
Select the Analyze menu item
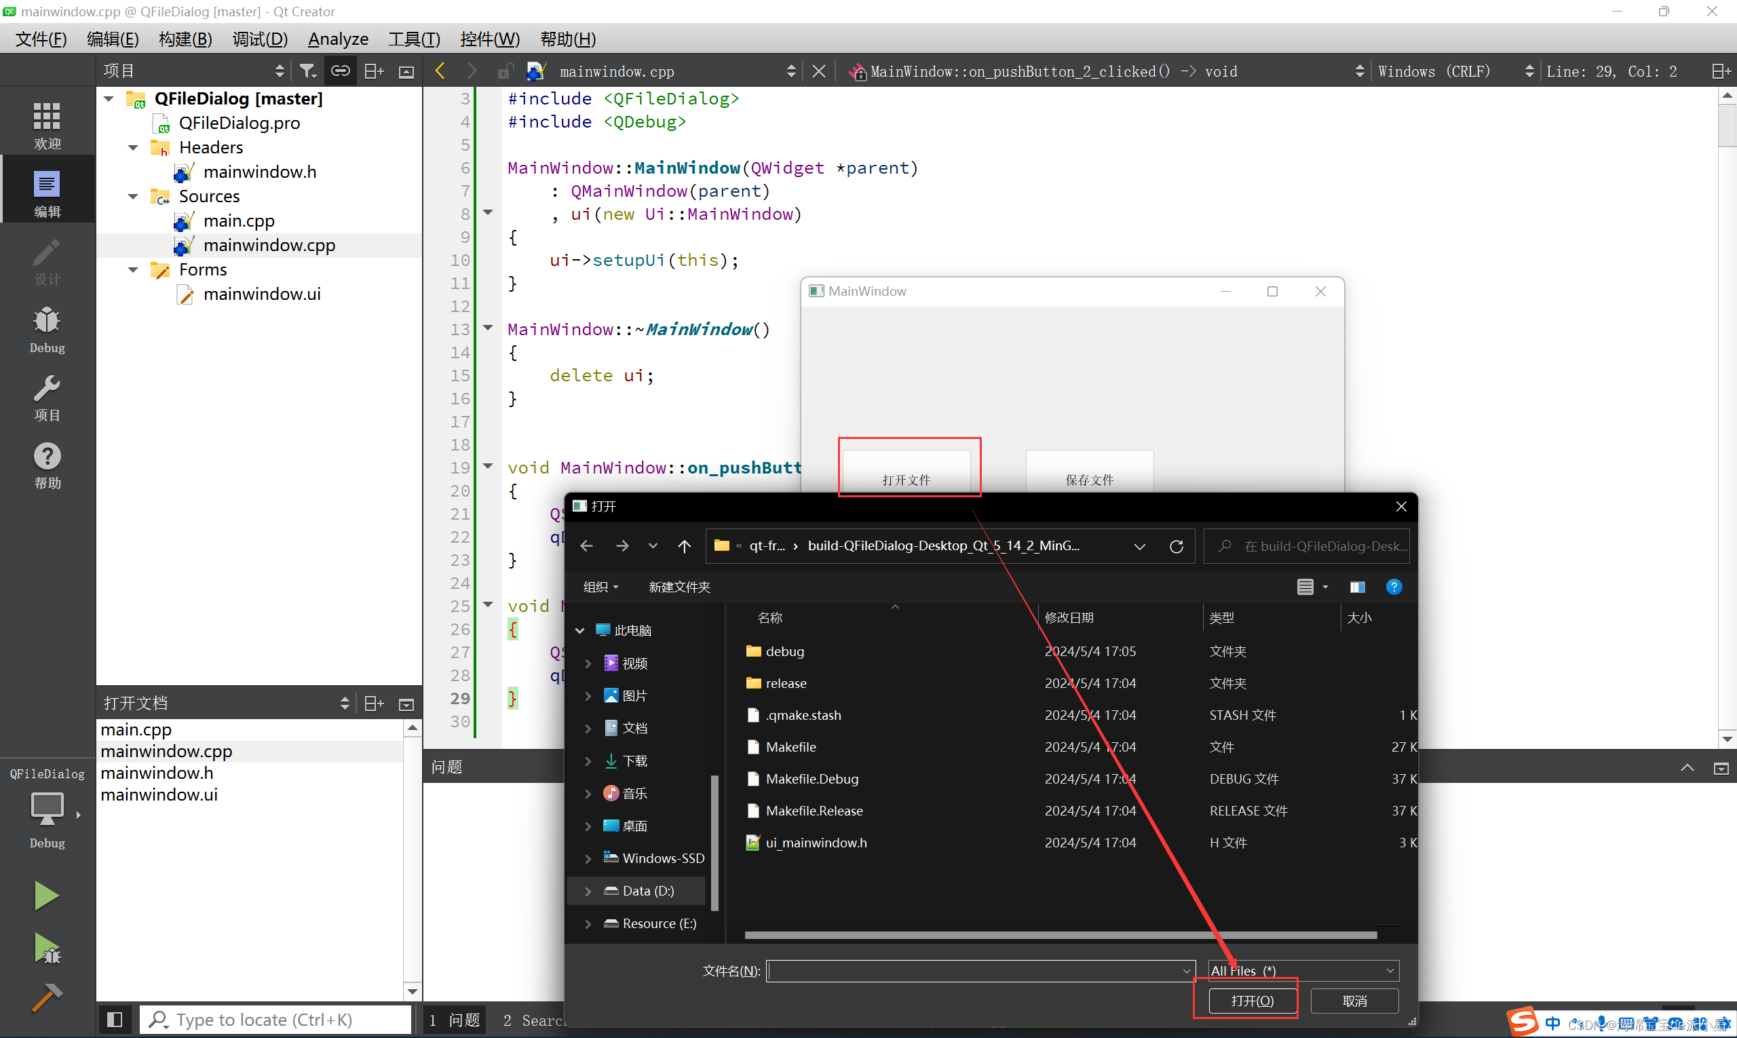point(336,38)
